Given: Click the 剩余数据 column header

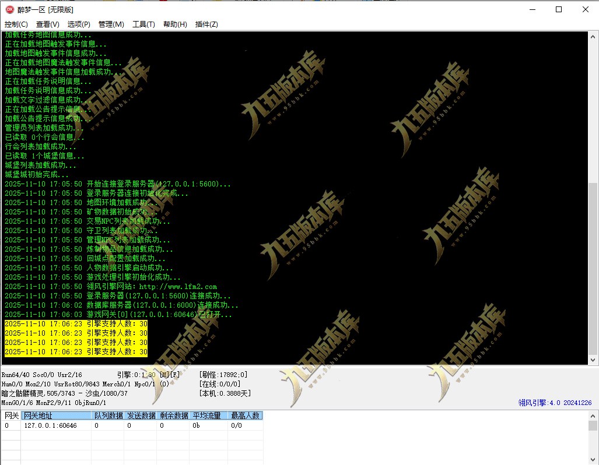Looking at the screenshot, I should coord(173,415).
